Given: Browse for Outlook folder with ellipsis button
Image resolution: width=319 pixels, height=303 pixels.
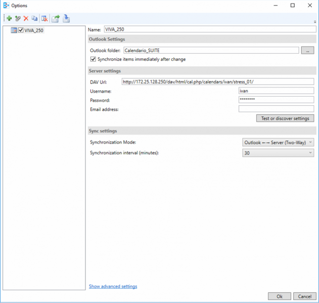Looking at the screenshot, I should 307,50.
